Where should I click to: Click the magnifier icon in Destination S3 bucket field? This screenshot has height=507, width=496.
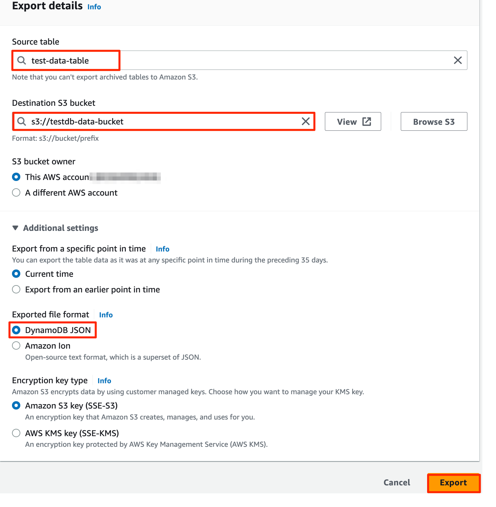(21, 121)
